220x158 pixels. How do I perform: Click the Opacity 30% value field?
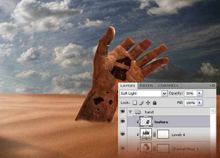pos(191,93)
